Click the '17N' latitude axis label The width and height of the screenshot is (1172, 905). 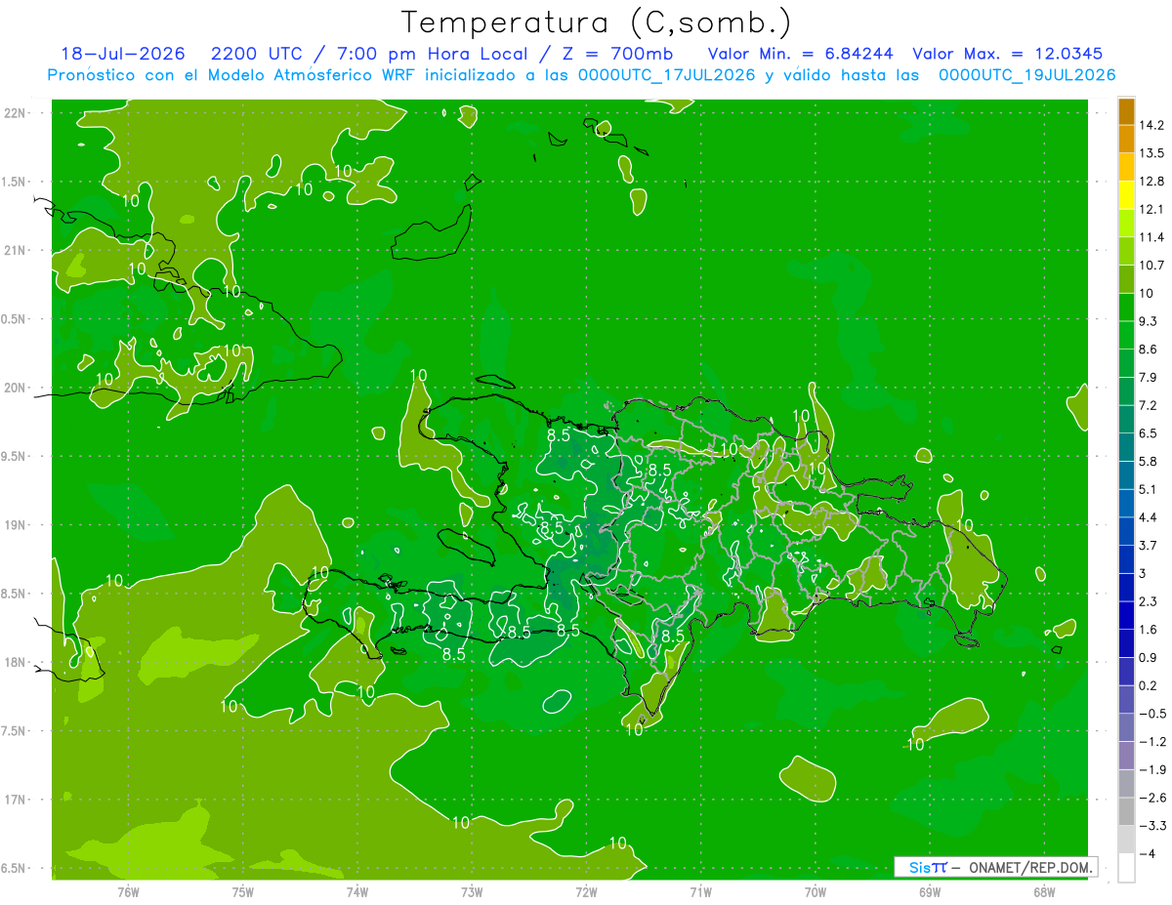(x=17, y=800)
